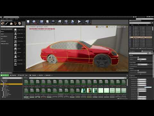
Task: Toggle sources panel icon in content browser
Action: [1, 78]
